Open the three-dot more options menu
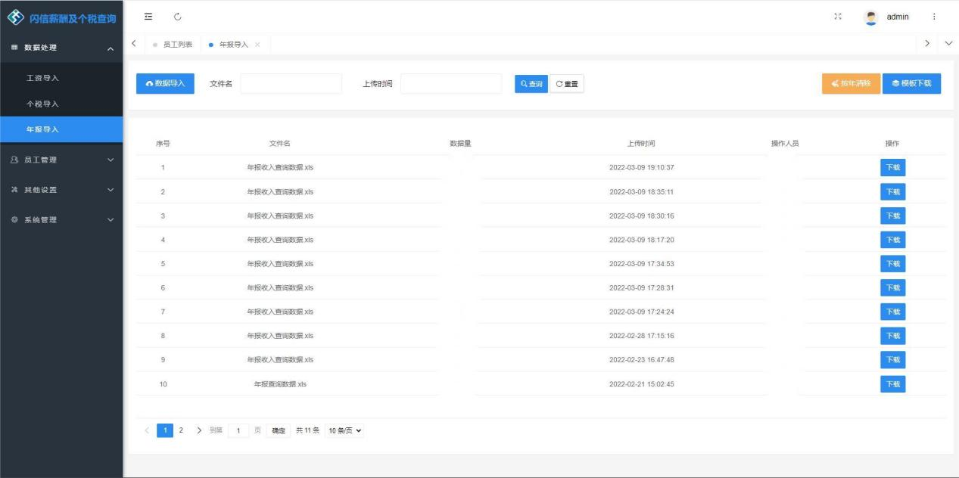Viewport: 959px width, 478px height. click(934, 17)
